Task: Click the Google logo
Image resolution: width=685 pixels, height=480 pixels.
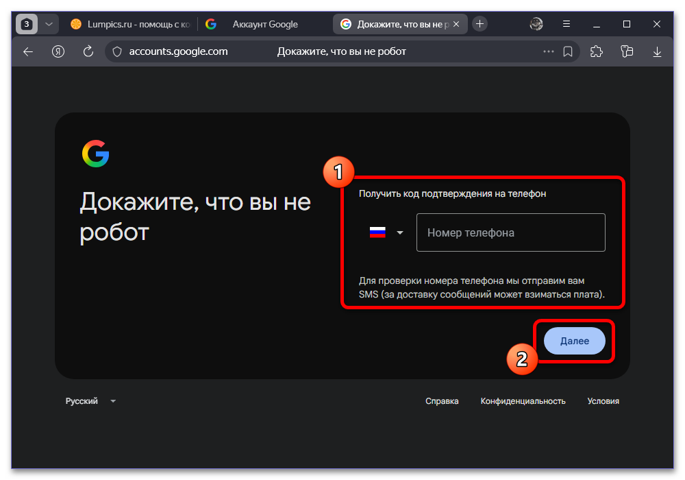Action: point(95,154)
